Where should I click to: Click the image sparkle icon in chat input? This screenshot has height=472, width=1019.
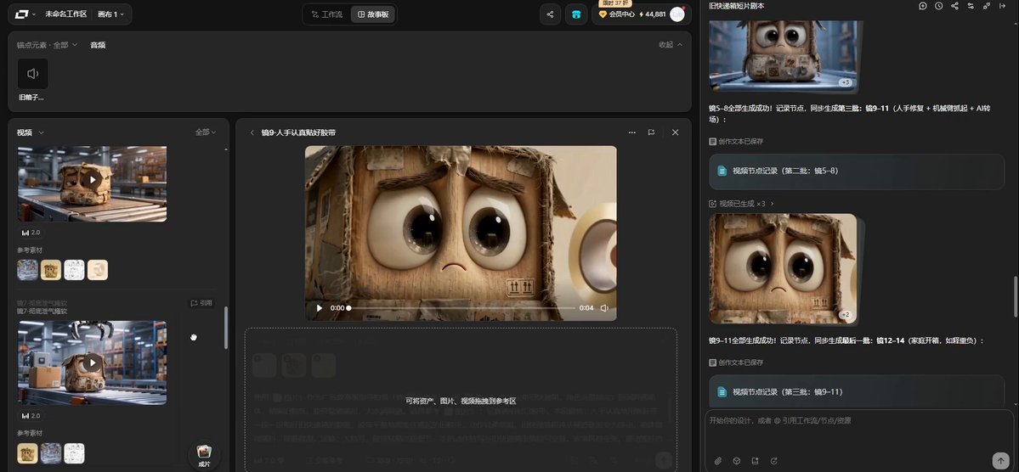[756, 461]
